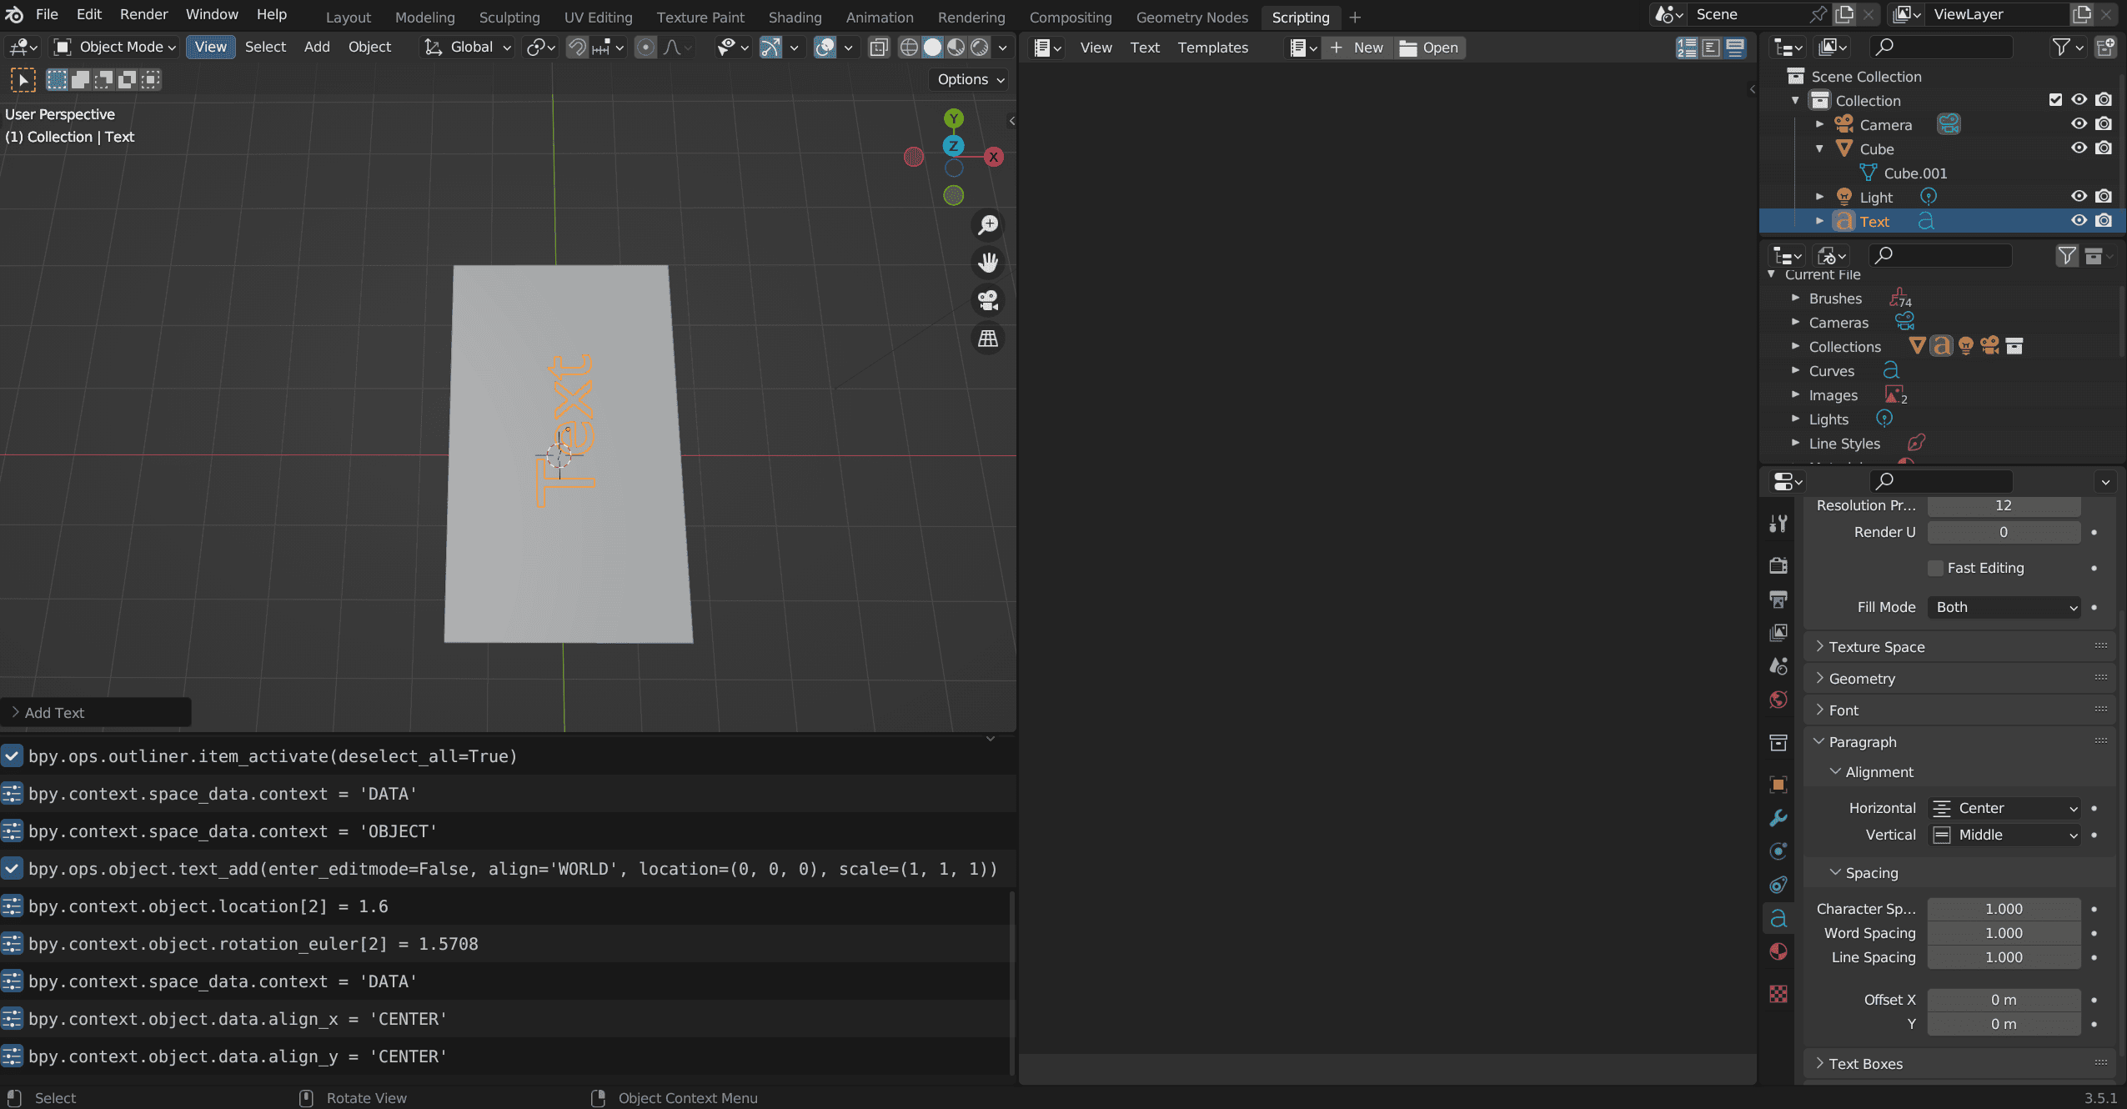Open Modifiers wrench properties tab

pyautogui.click(x=1778, y=818)
